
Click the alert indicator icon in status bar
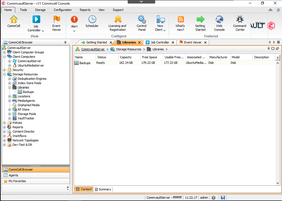pos(213,197)
